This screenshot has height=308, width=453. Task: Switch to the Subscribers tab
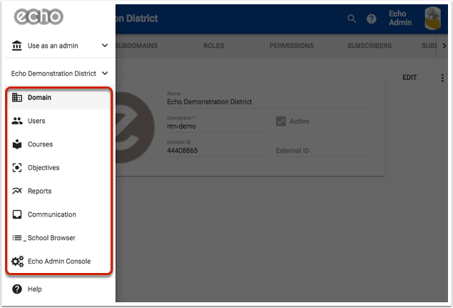pyautogui.click(x=369, y=46)
